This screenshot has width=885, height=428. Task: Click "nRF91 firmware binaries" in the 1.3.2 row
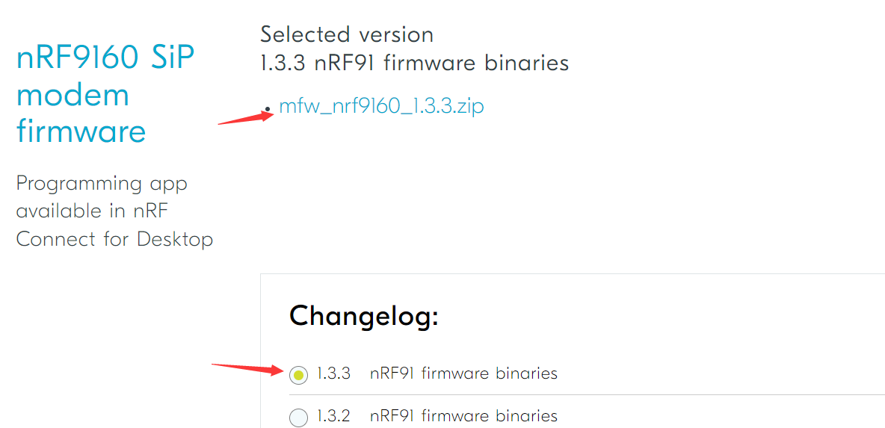click(463, 416)
